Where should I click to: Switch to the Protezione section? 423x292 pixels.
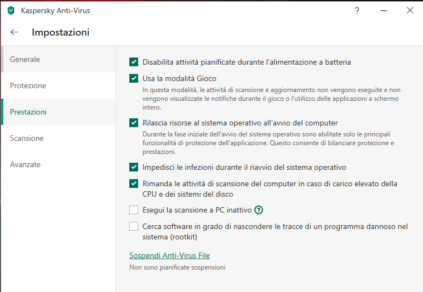28,85
